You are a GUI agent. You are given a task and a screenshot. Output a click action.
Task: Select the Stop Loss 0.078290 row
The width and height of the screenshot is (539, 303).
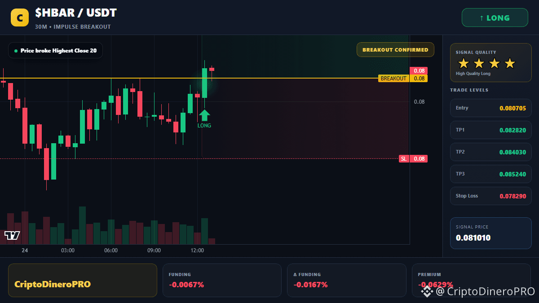490,196
